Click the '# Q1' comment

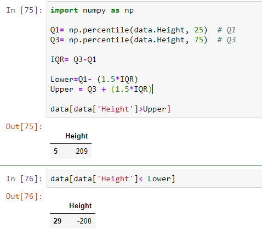tap(226, 30)
